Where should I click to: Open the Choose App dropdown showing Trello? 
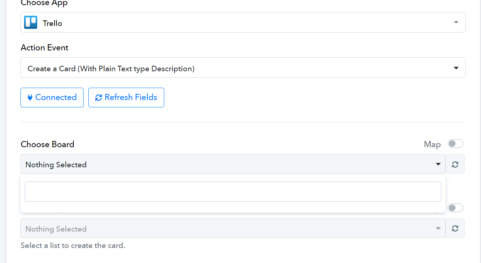tap(243, 22)
